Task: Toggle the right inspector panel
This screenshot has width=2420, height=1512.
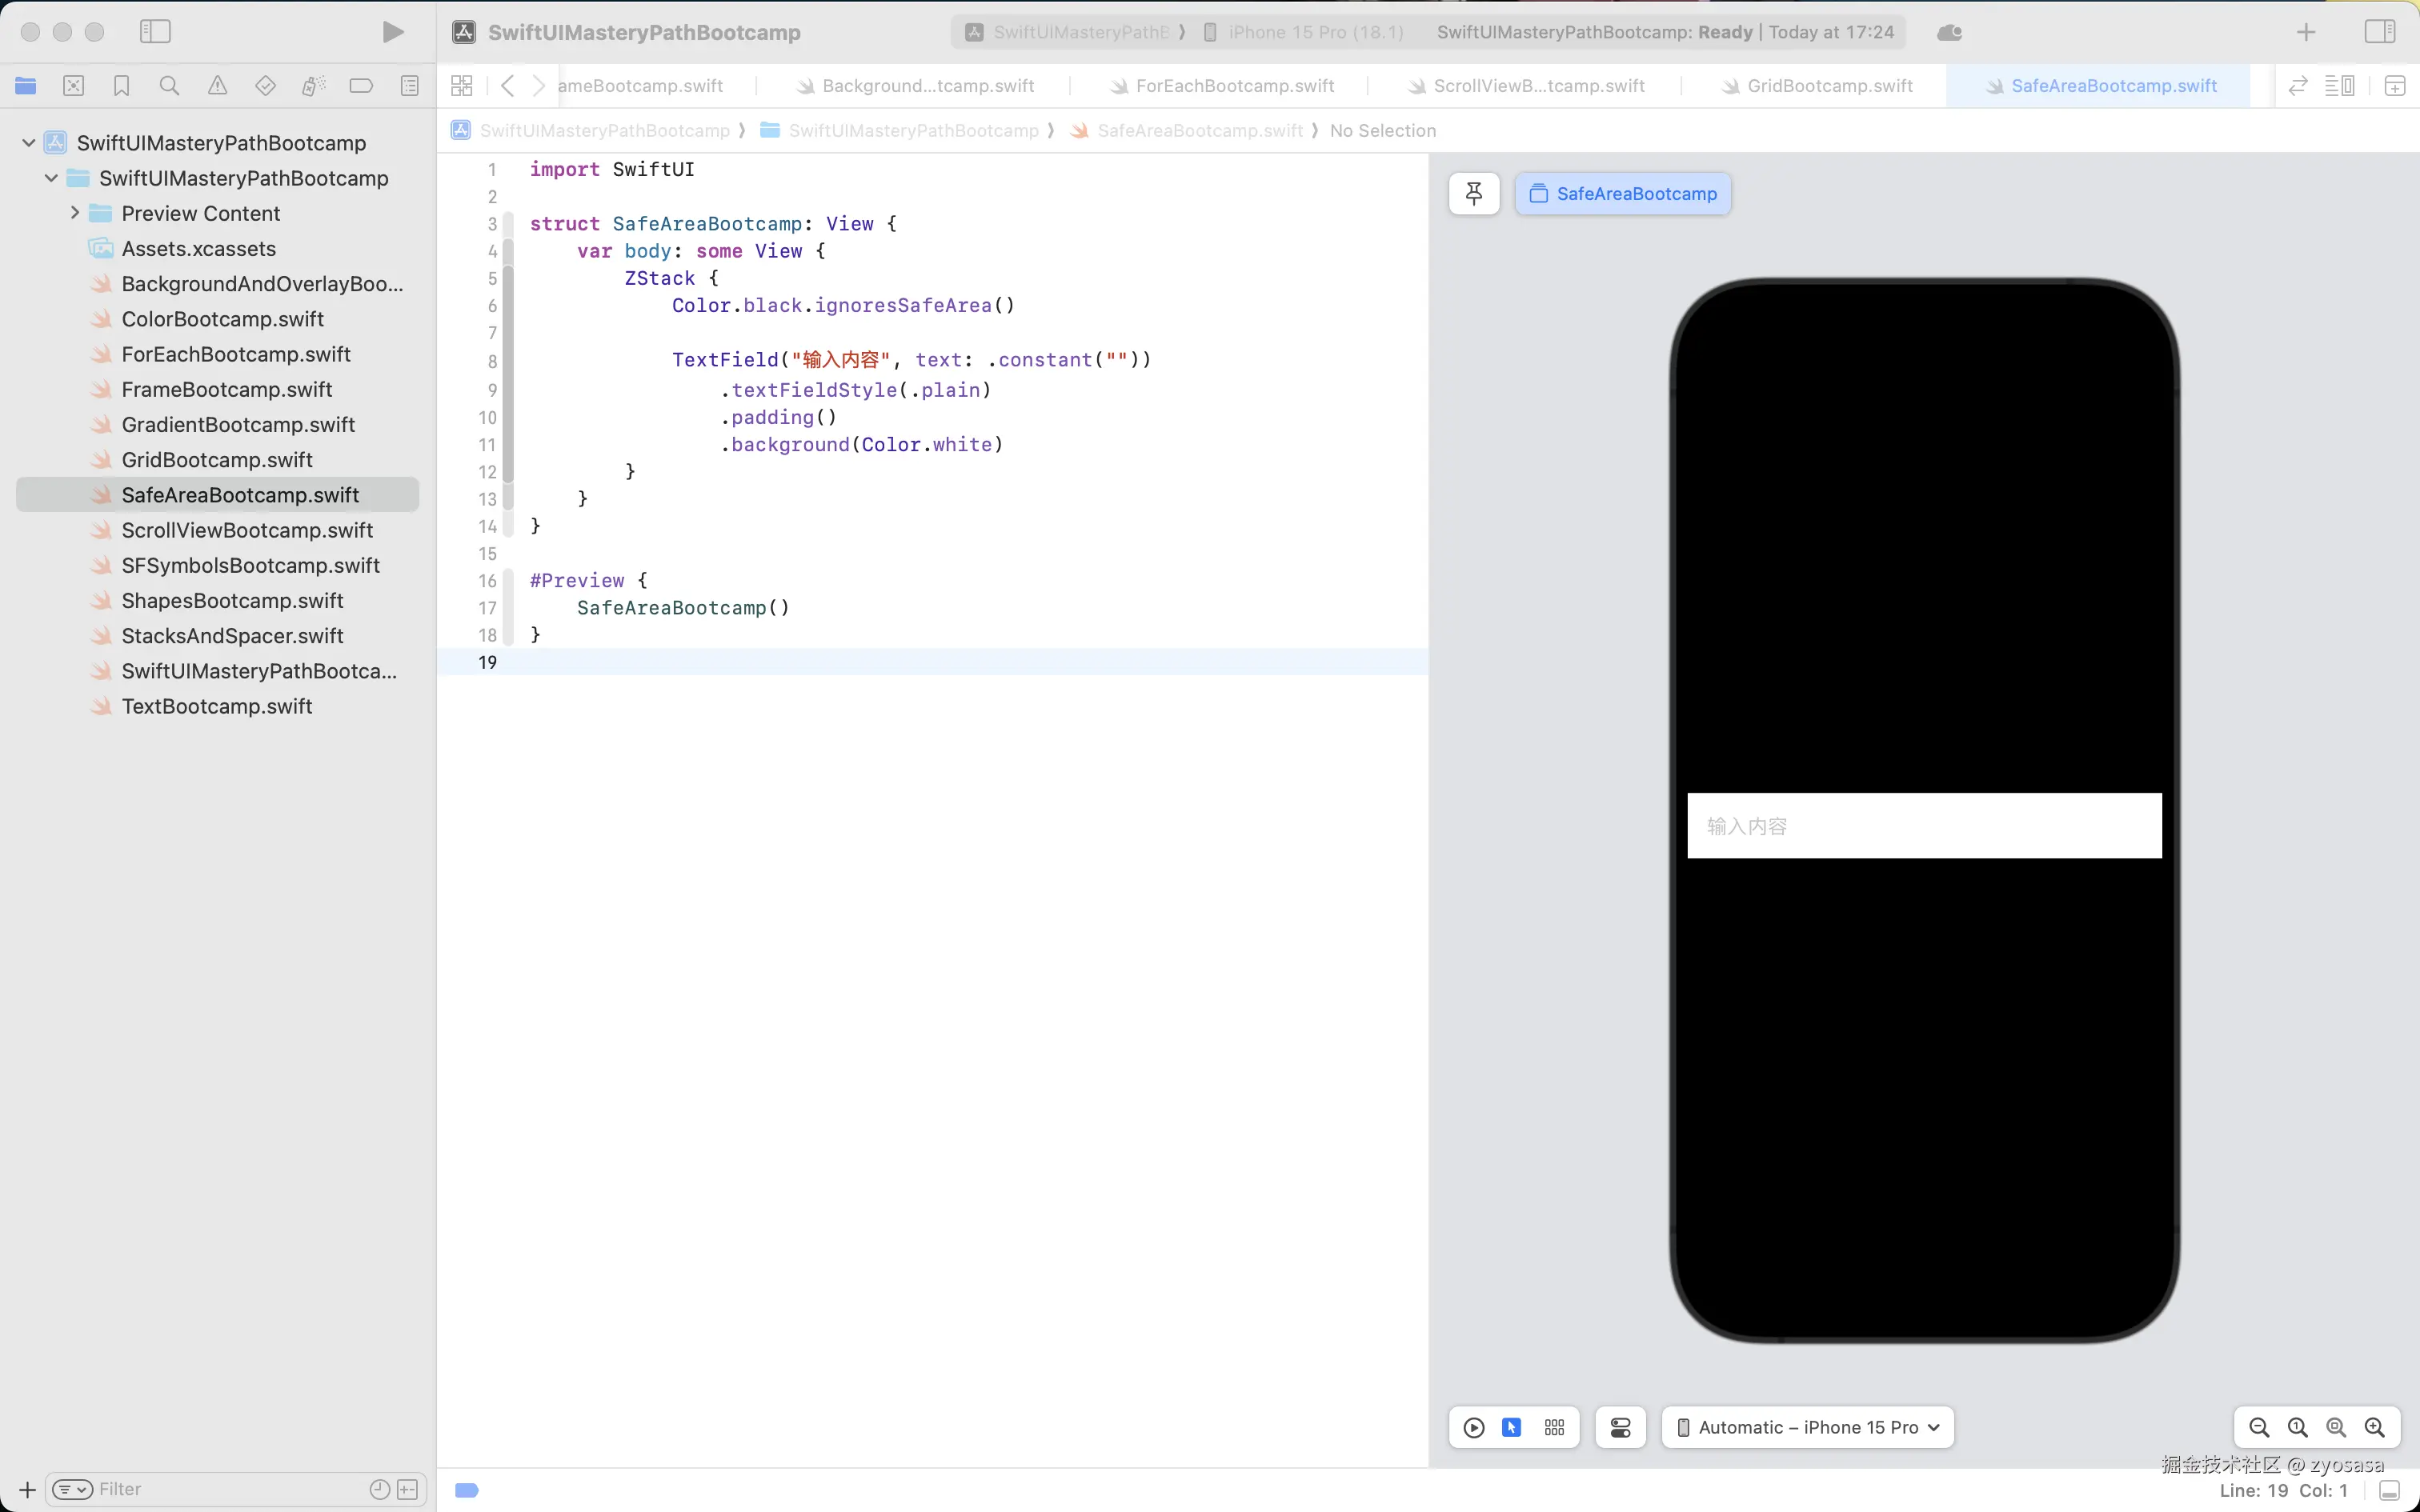Action: [x=2379, y=32]
